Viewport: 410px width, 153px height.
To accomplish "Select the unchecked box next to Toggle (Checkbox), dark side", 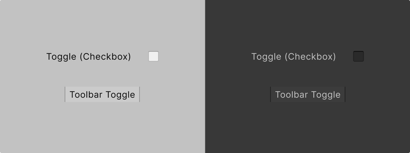I will pos(358,56).
